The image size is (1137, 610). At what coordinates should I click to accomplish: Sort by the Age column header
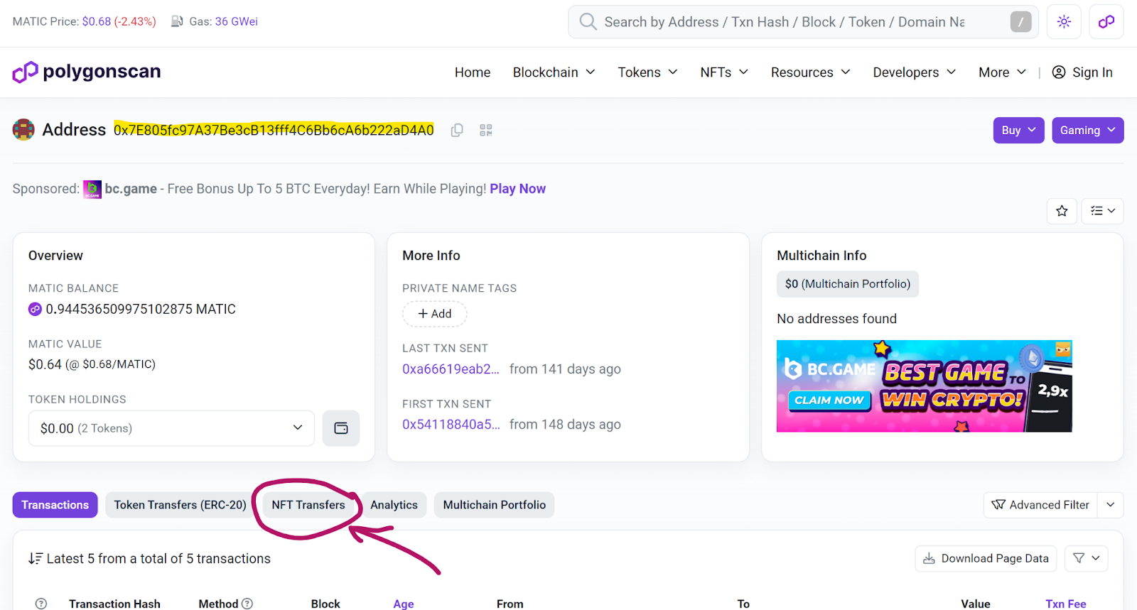404,604
